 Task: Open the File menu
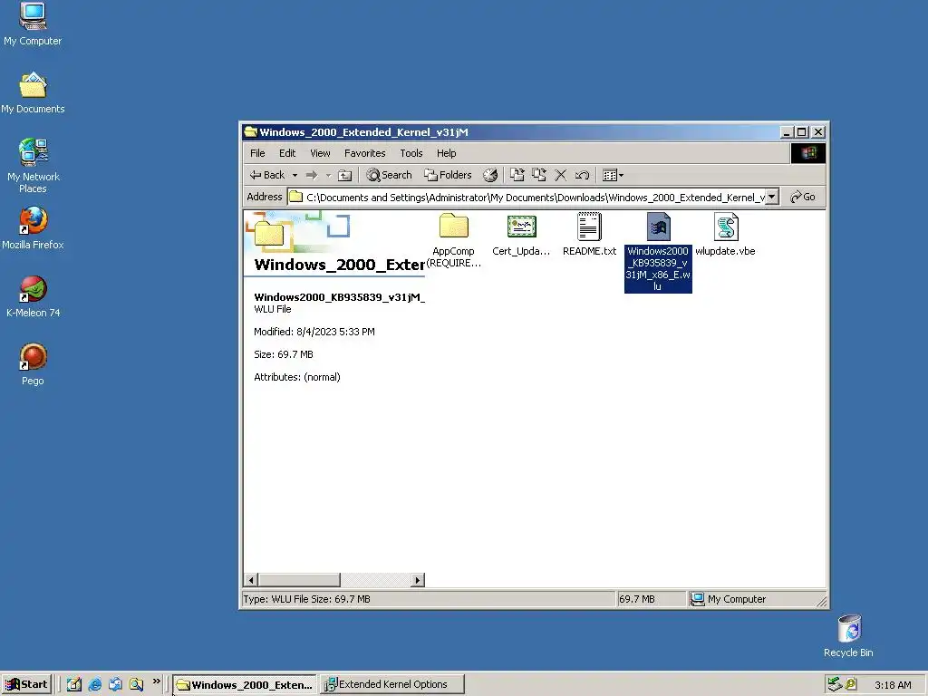click(257, 153)
